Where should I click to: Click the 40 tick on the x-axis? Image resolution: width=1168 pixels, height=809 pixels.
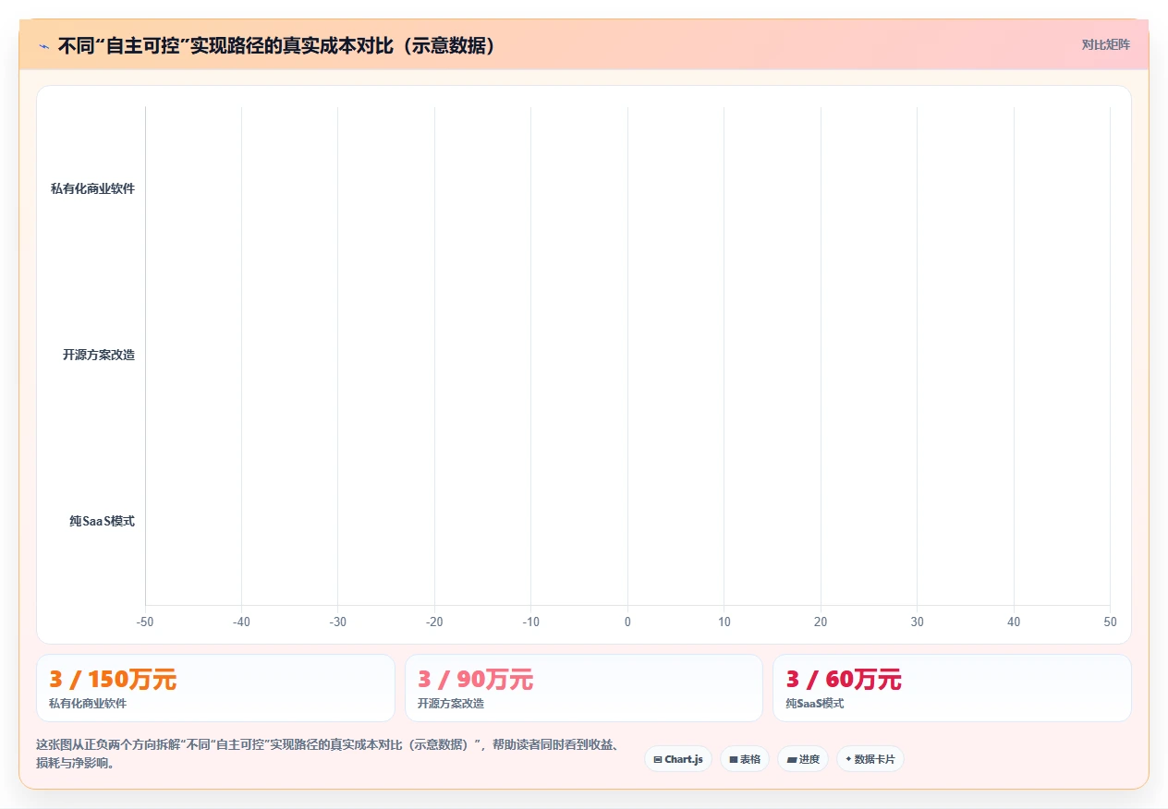(1014, 622)
